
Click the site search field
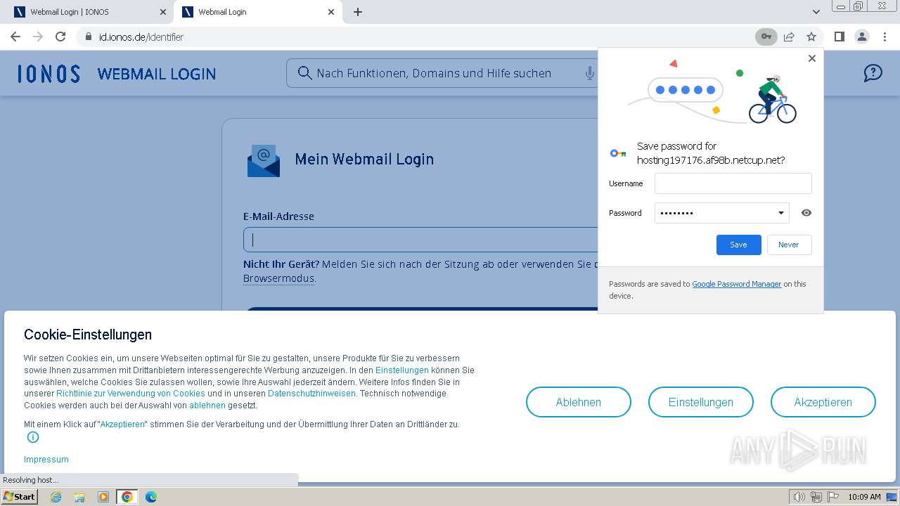click(442, 73)
